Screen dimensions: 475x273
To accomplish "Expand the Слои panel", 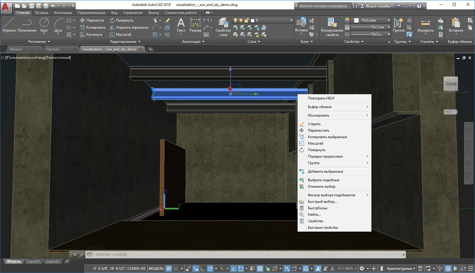I will click(x=254, y=42).
